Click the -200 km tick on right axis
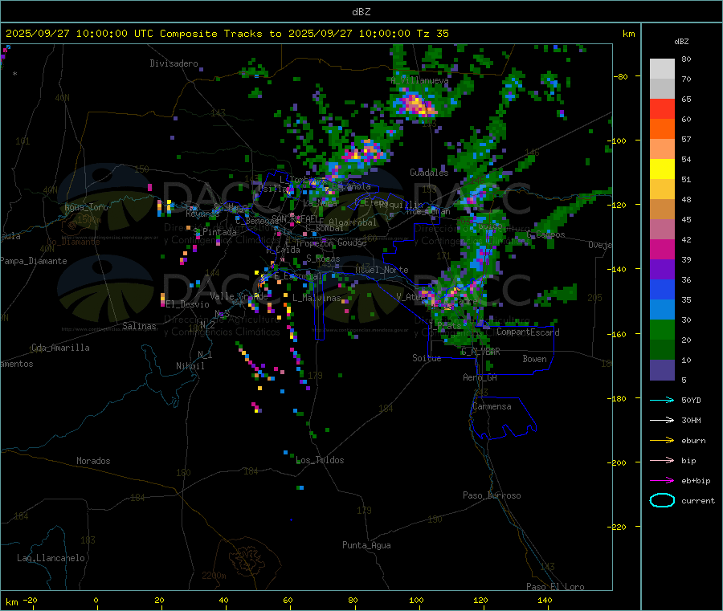Image resolution: width=723 pixels, height=611 pixels. click(619, 462)
